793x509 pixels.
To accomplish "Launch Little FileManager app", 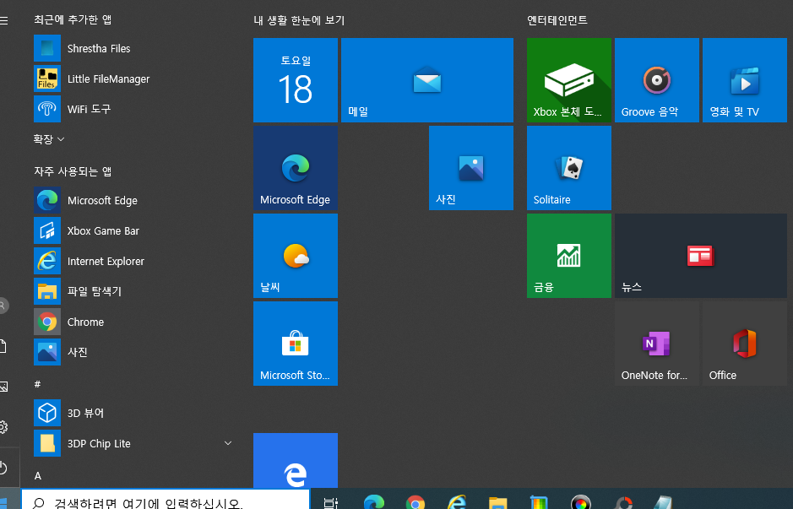I will click(134, 79).
